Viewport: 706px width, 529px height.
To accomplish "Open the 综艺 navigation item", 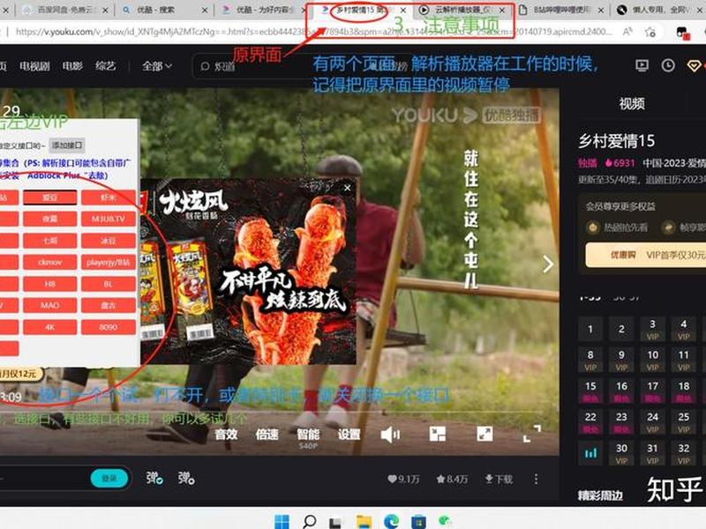I will [105, 66].
